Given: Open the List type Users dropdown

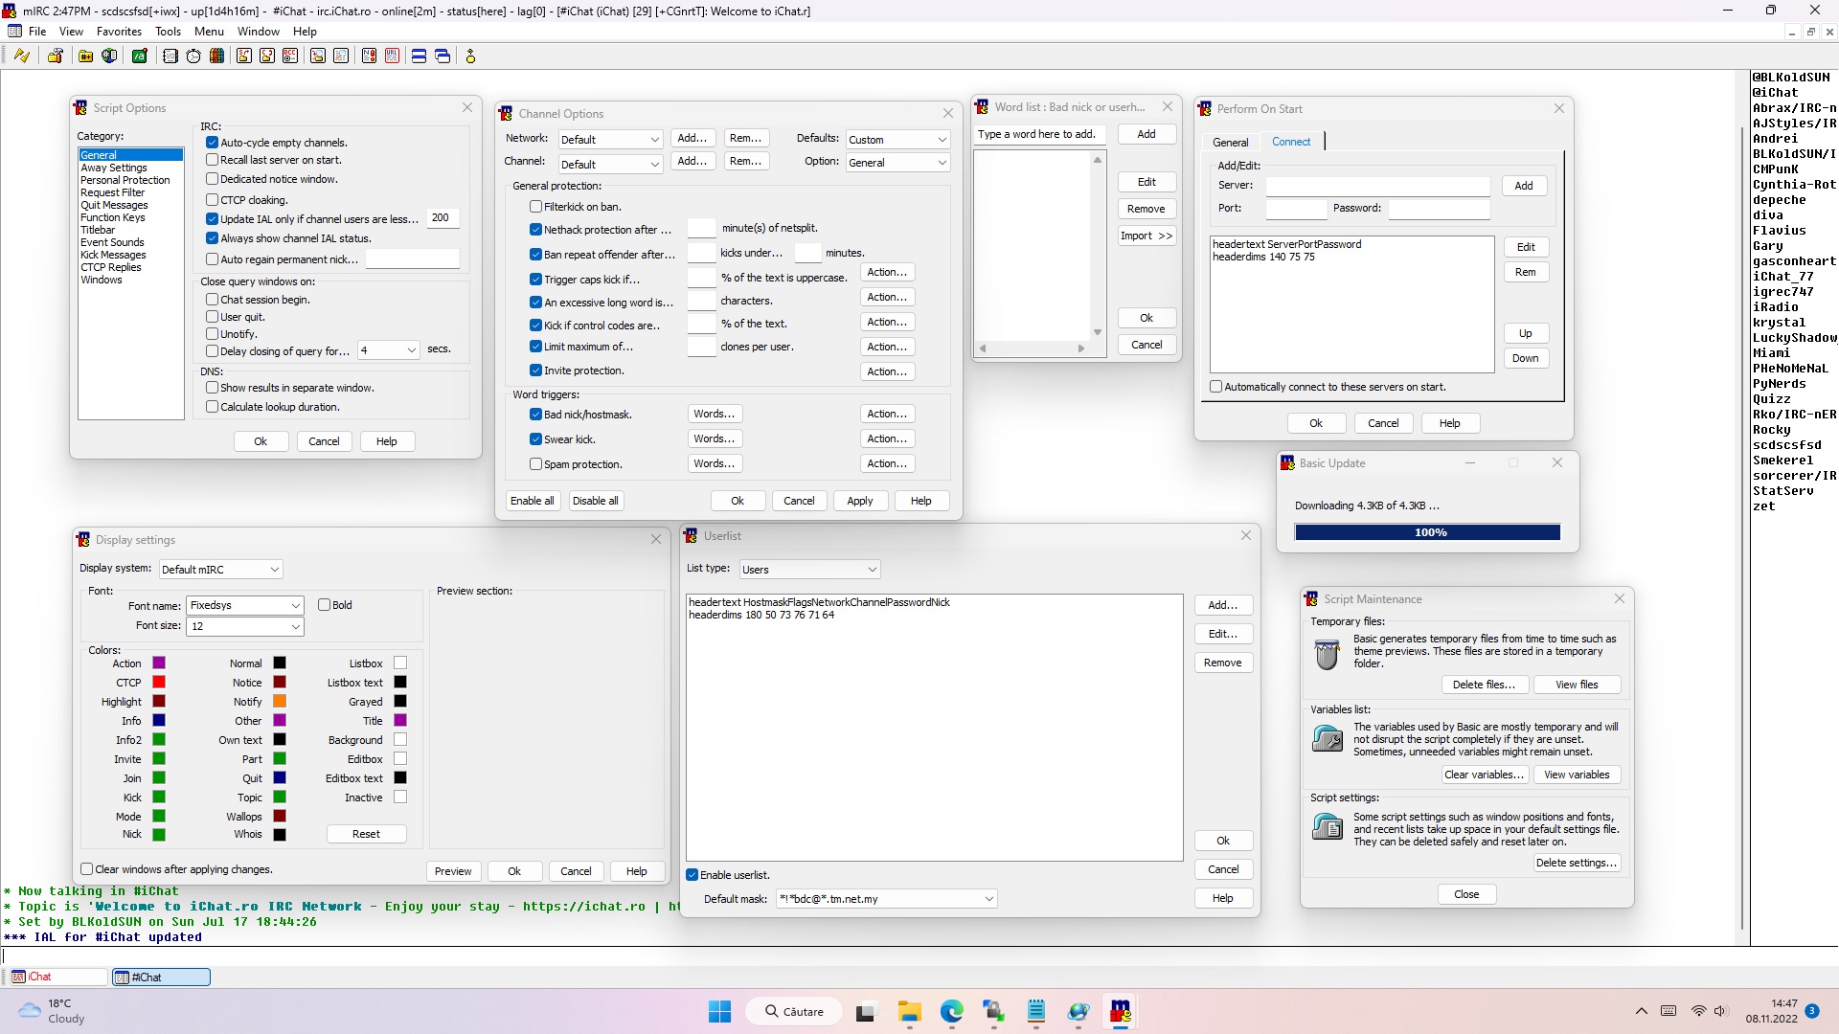Looking at the screenshot, I should pos(809,570).
